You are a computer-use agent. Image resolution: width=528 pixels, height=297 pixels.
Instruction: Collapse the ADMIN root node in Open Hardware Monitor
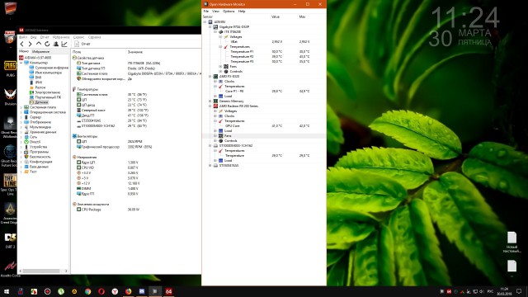click(x=205, y=22)
